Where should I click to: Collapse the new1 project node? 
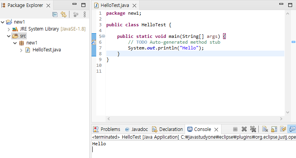pos(3,22)
